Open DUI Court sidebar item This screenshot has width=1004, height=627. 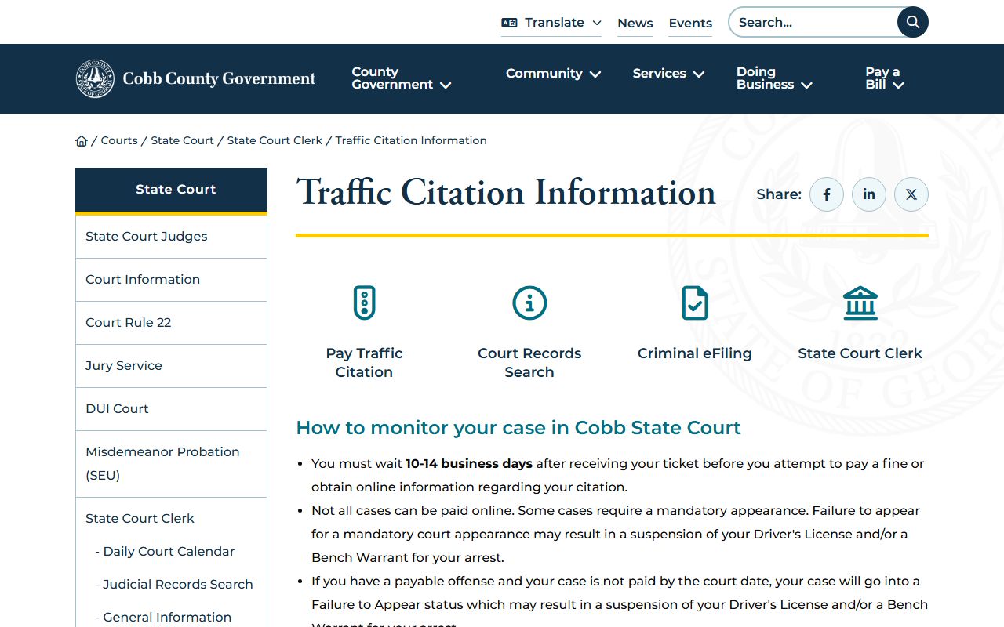171,409
